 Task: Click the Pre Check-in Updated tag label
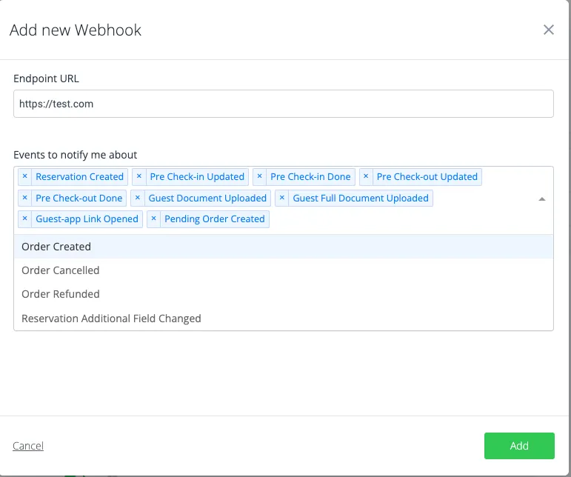tap(197, 176)
